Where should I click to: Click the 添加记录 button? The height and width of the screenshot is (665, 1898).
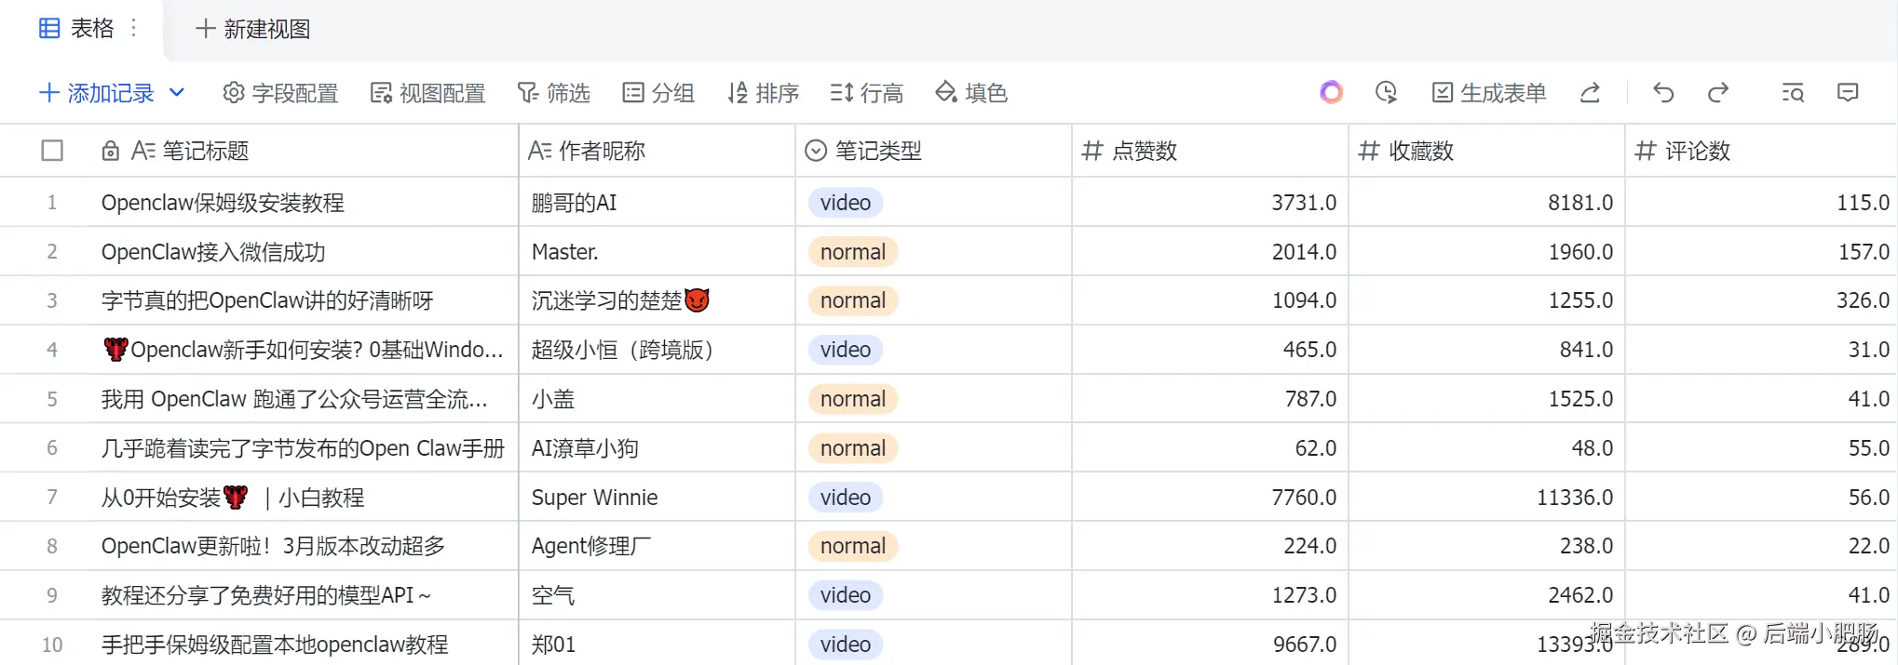point(97,93)
